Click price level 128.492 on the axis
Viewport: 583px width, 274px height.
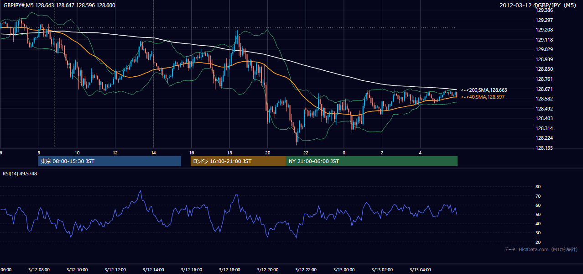pos(544,108)
